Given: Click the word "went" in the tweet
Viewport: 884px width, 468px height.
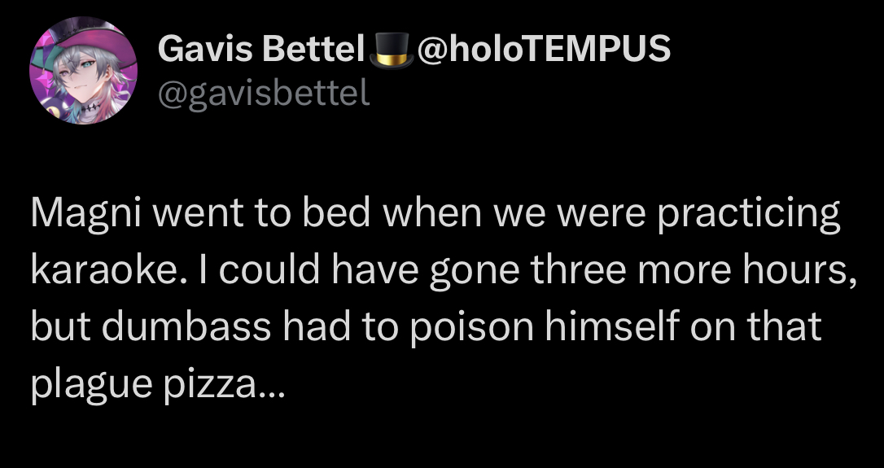Looking at the screenshot, I should coord(196,215).
